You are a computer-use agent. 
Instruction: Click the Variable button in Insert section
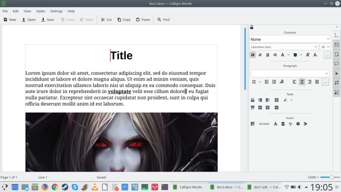(x=264, y=124)
